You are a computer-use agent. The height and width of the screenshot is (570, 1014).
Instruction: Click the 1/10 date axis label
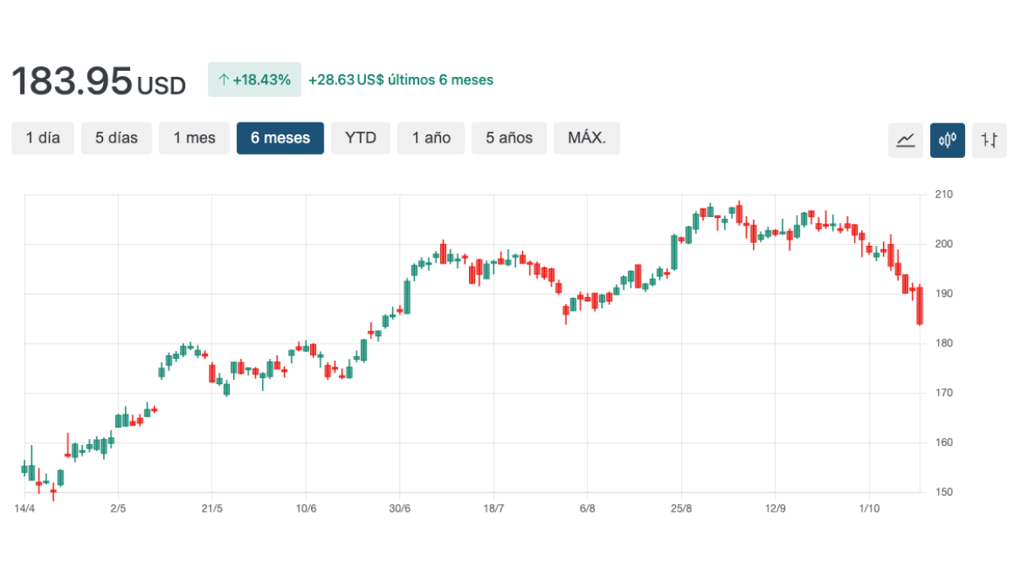pos(869,508)
